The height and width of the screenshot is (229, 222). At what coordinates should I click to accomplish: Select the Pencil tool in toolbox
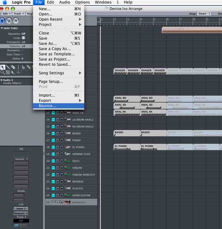coord(8,67)
